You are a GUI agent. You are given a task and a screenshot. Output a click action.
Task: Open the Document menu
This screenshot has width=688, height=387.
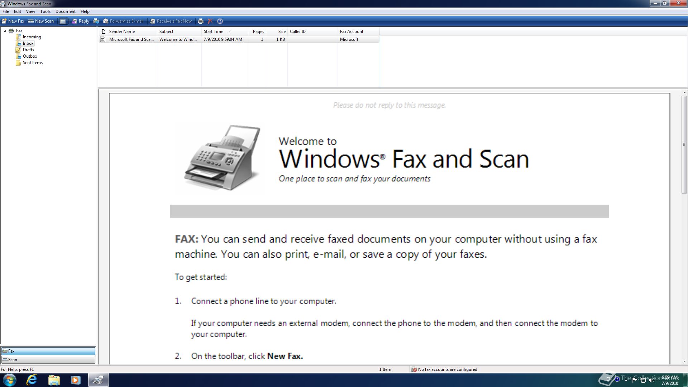pos(66,11)
